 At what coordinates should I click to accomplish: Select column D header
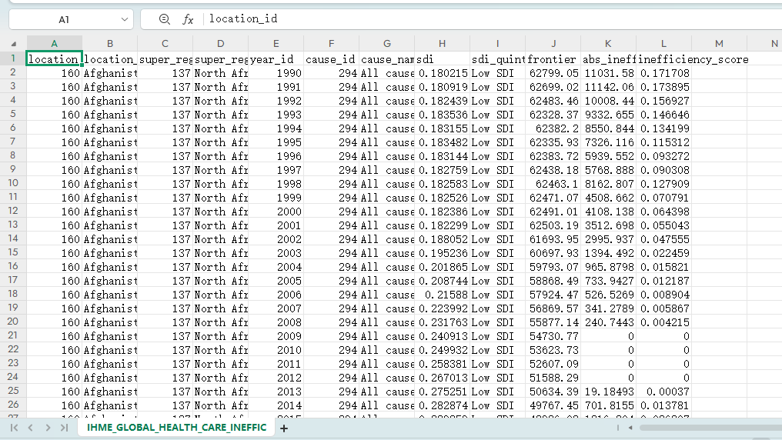coord(220,44)
